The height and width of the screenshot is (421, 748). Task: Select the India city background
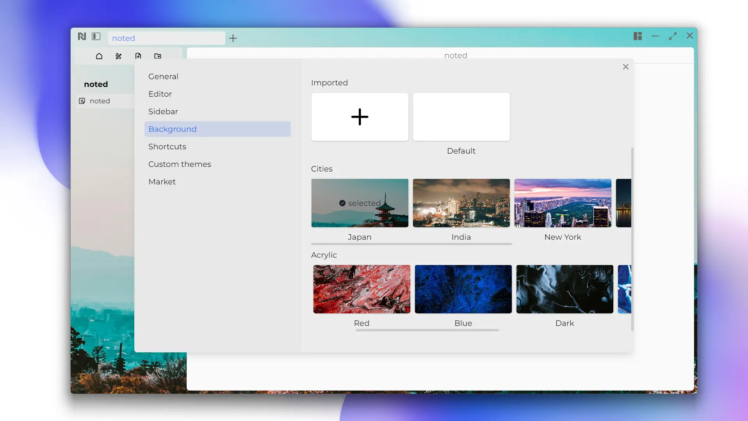pos(461,203)
